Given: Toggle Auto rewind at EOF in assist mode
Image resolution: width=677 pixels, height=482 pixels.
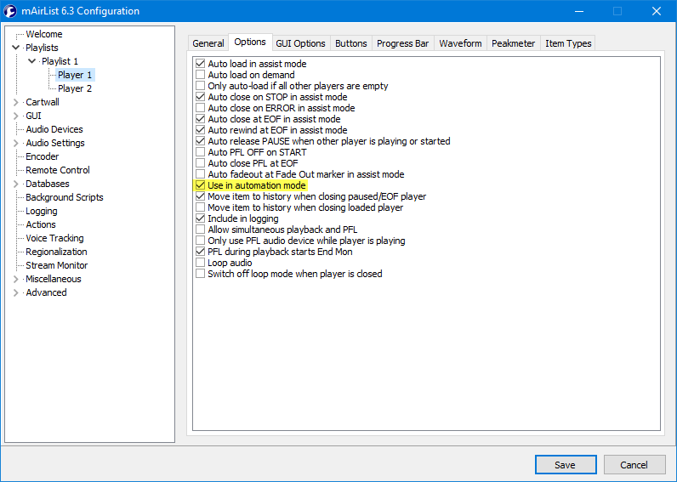Looking at the screenshot, I should (x=200, y=130).
